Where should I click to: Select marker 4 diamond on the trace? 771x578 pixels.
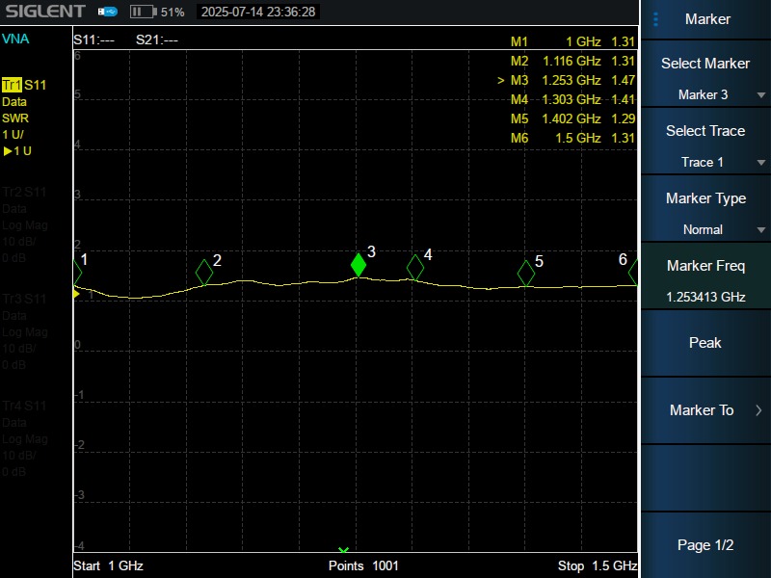click(x=415, y=268)
